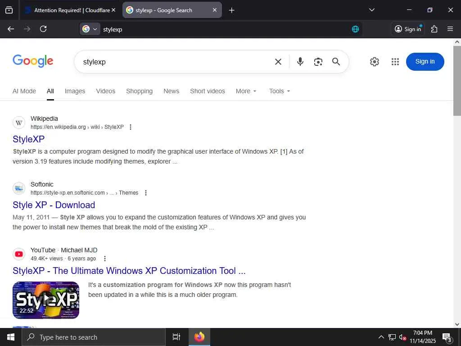The width and height of the screenshot is (461, 346).
Task: Open Google quick settings gear
Action: [374, 62]
